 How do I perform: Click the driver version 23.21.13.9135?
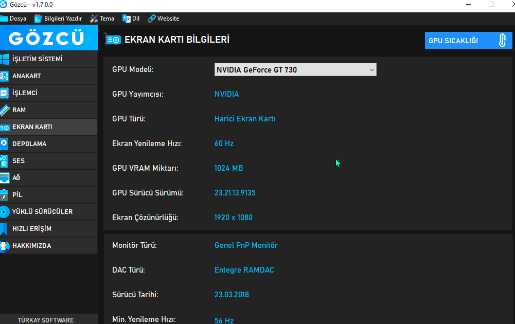(235, 193)
